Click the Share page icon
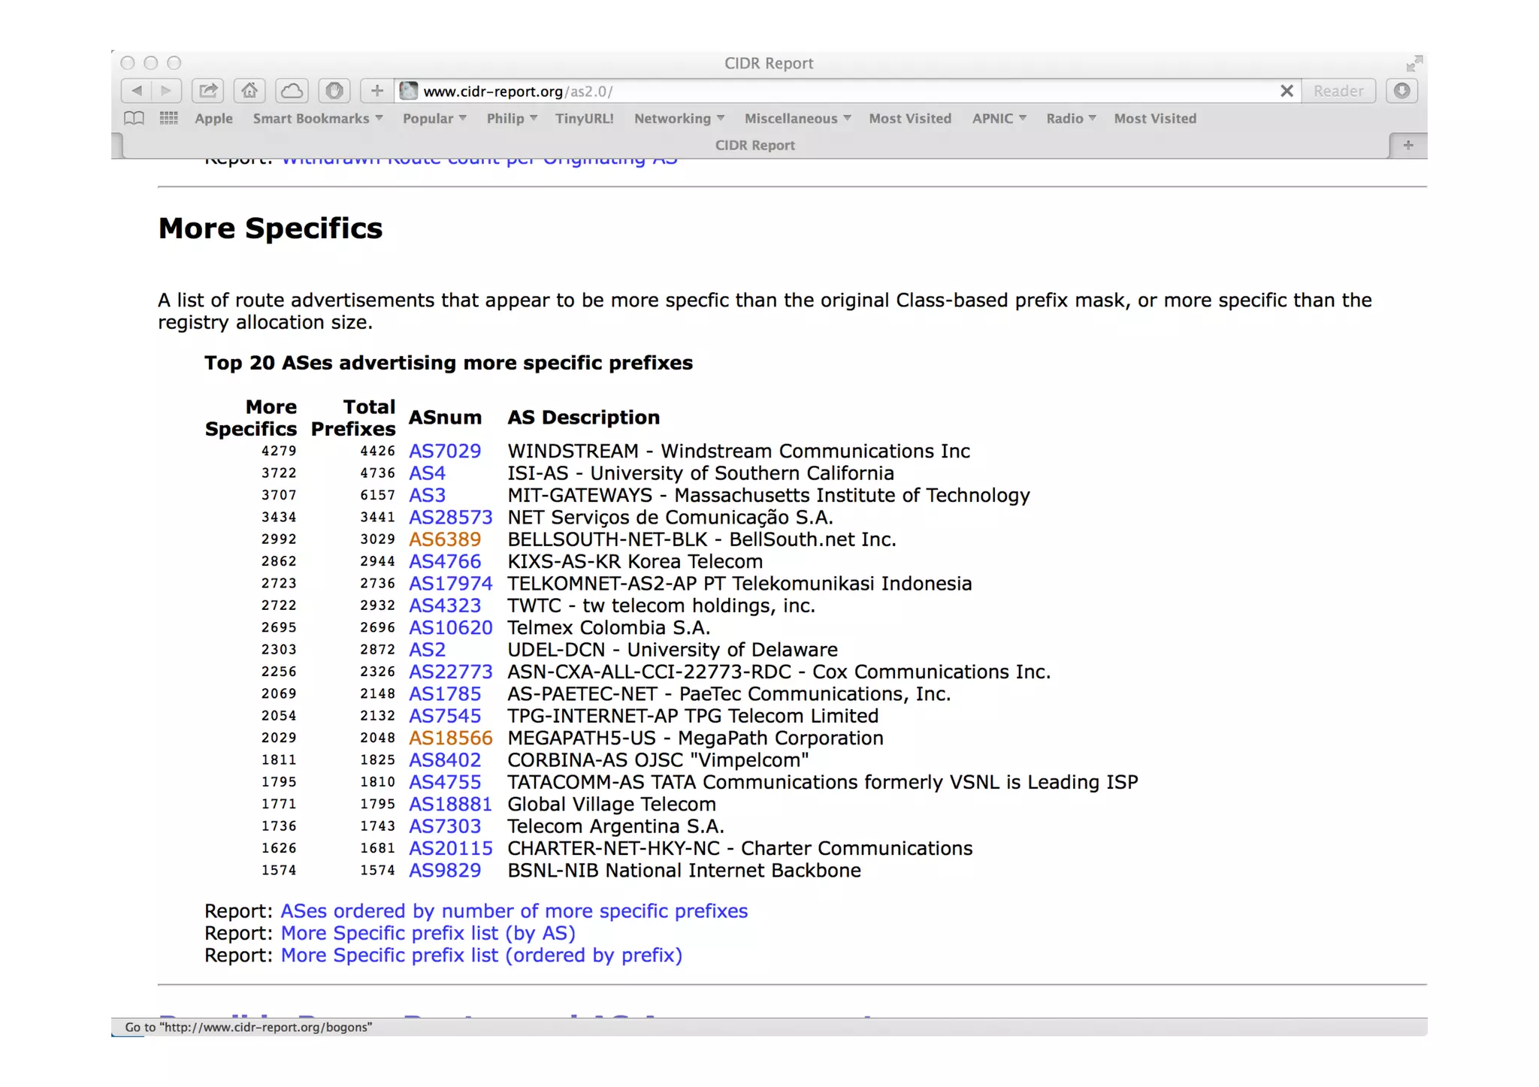 click(x=208, y=91)
